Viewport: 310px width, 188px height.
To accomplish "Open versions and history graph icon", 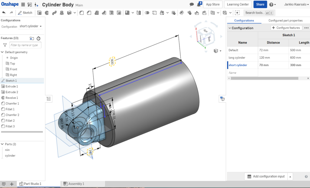I will click(x=30, y=5).
